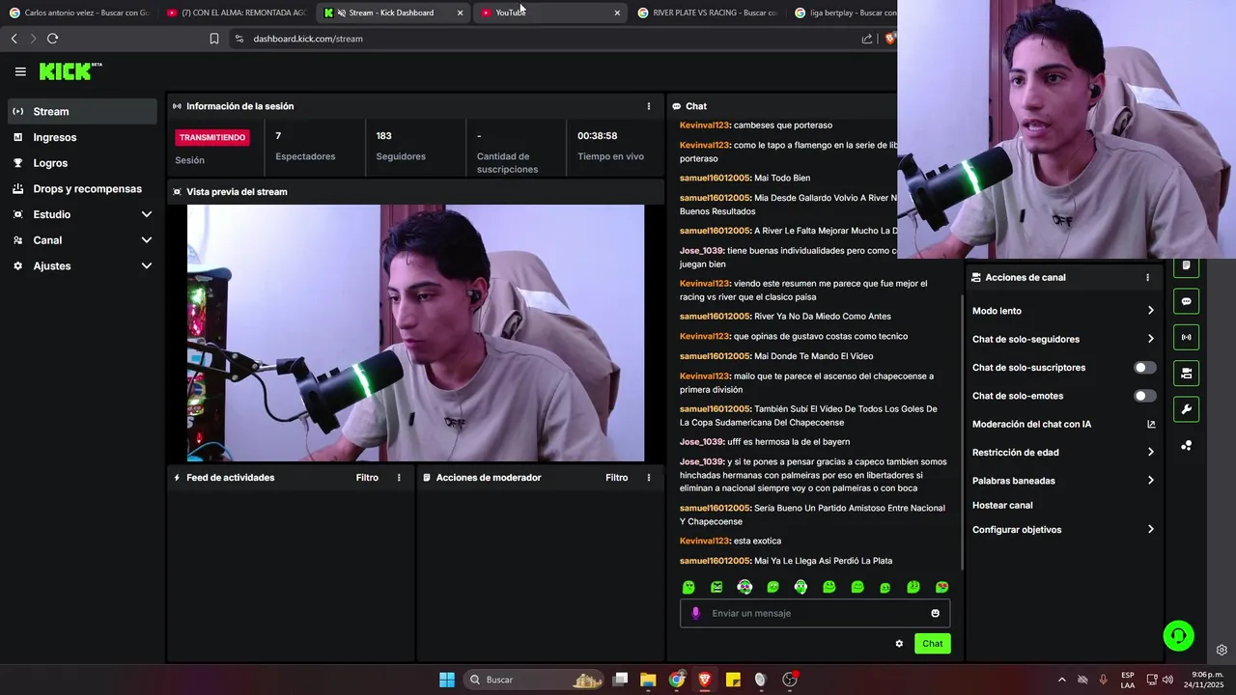Click samuel16012005 in 'Mai Todo Bien' message
The image size is (1236, 695).
tap(715, 178)
